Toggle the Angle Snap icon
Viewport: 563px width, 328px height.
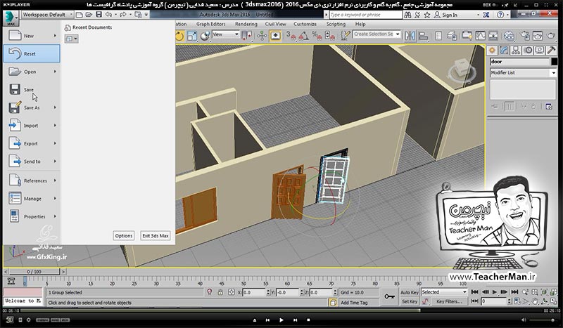tap(304, 36)
